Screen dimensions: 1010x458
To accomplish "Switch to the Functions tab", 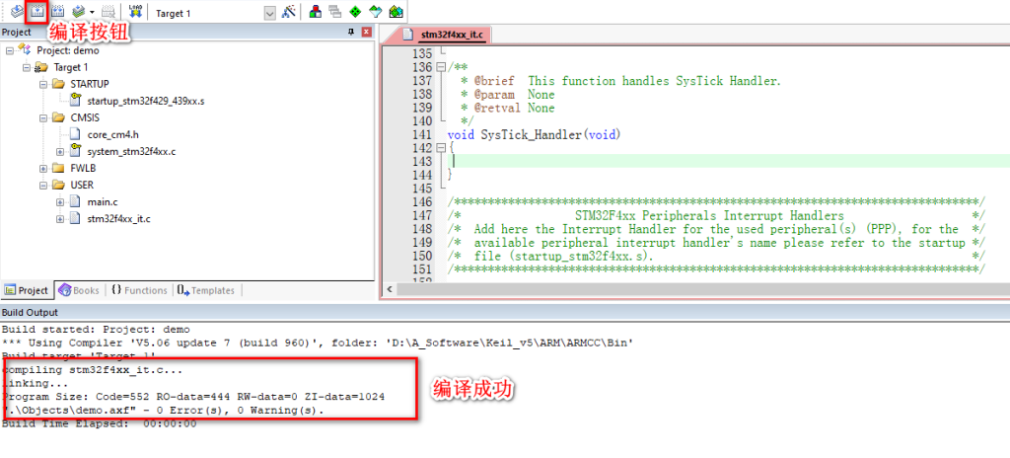I will (x=139, y=290).
